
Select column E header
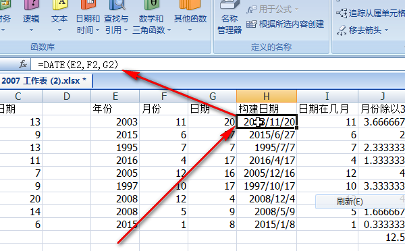115,96
